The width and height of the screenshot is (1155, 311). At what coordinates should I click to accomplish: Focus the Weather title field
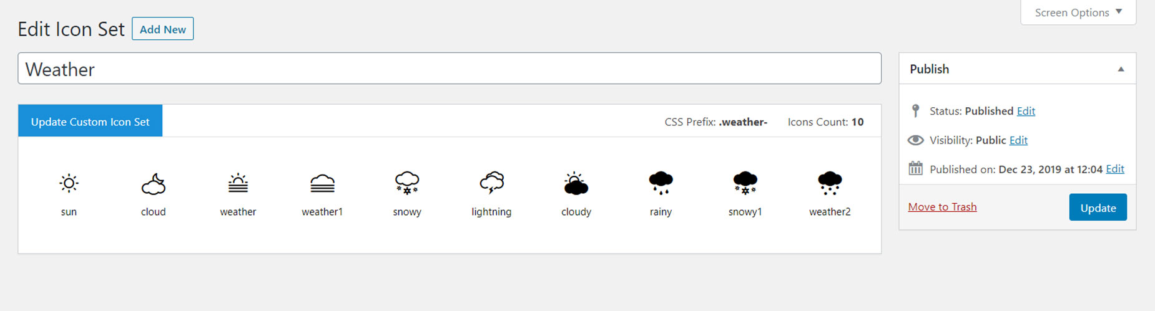tap(450, 69)
